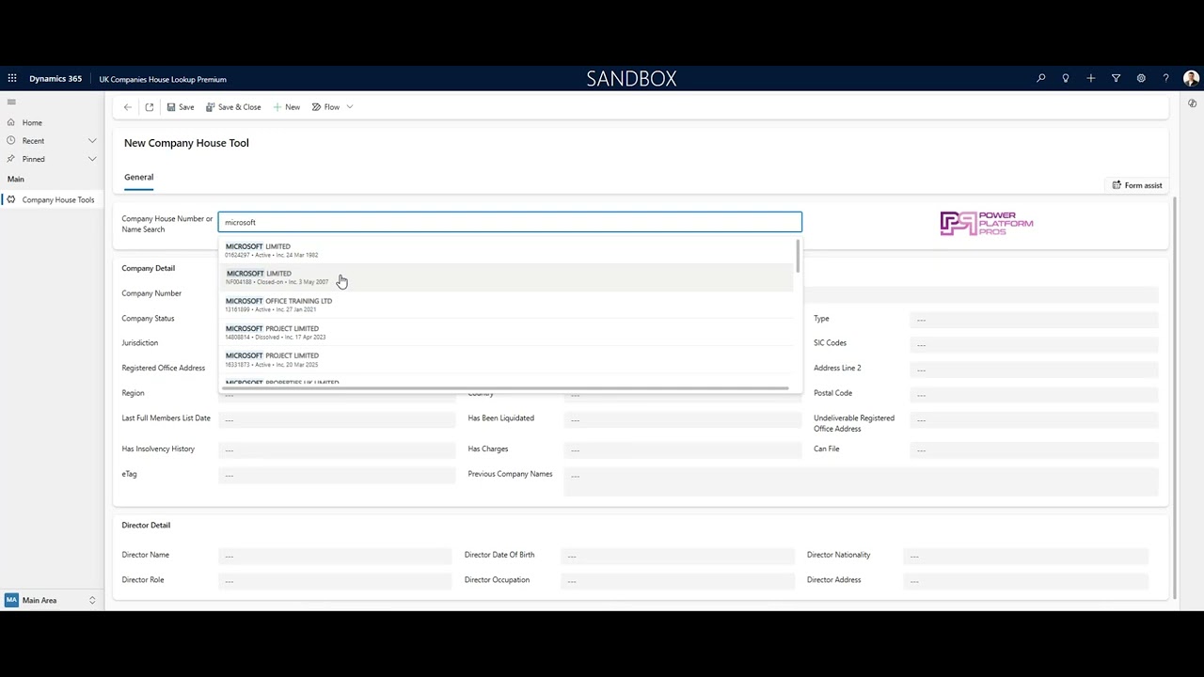
Task: Open the settings gear in header
Action: tap(1141, 79)
